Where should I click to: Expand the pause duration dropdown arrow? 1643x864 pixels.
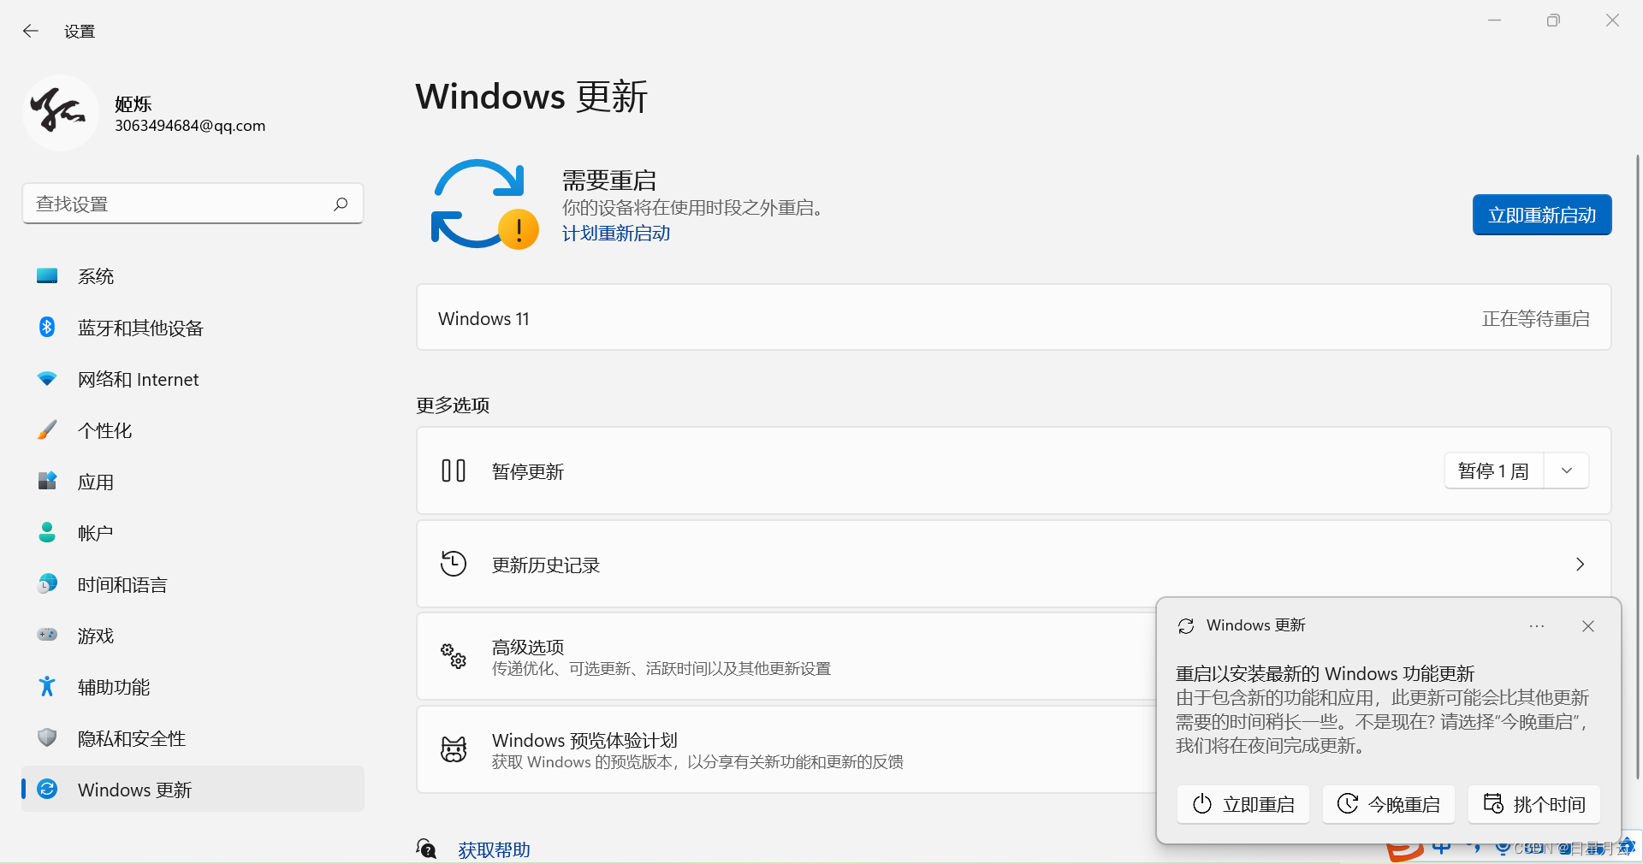point(1567,471)
